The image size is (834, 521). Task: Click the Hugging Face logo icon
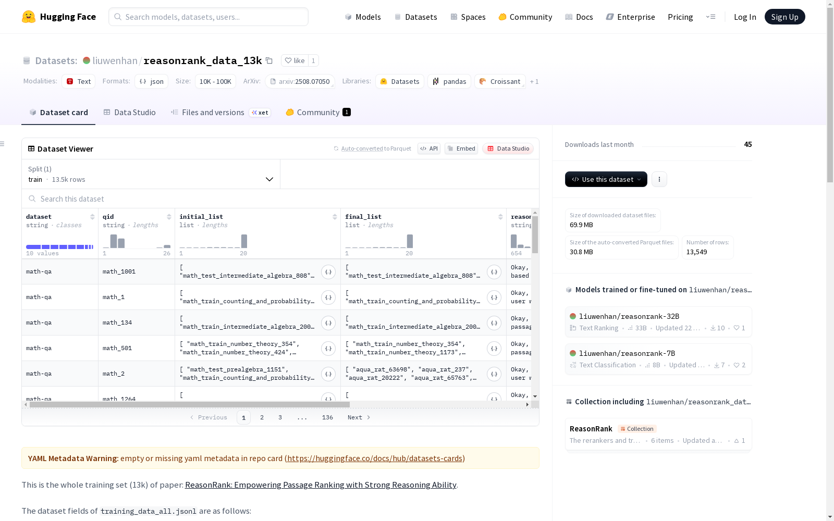pyautogui.click(x=29, y=17)
